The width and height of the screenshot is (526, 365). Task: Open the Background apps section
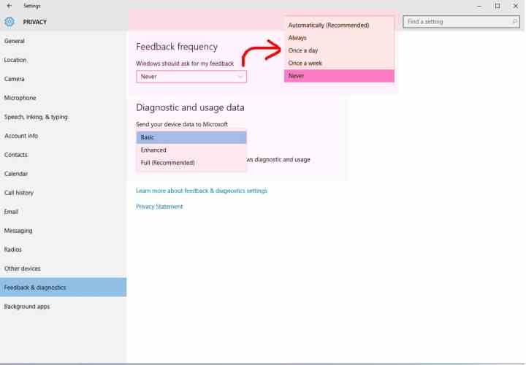click(63, 307)
